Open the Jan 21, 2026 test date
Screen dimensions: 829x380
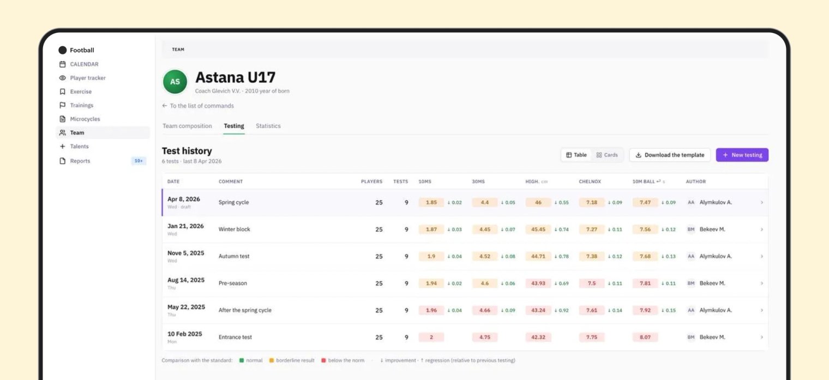click(185, 226)
